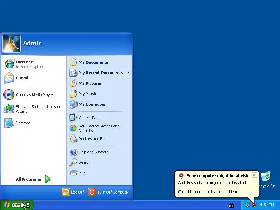Viewport: 280px width, 210px height.
Task: Click the My Music folder icon
Action: click(73, 94)
